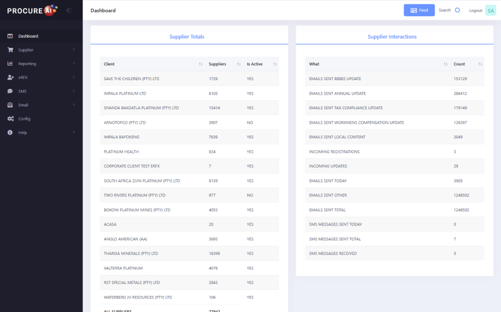Click the Email envelope icon
This screenshot has width=501, height=312.
click(10, 105)
